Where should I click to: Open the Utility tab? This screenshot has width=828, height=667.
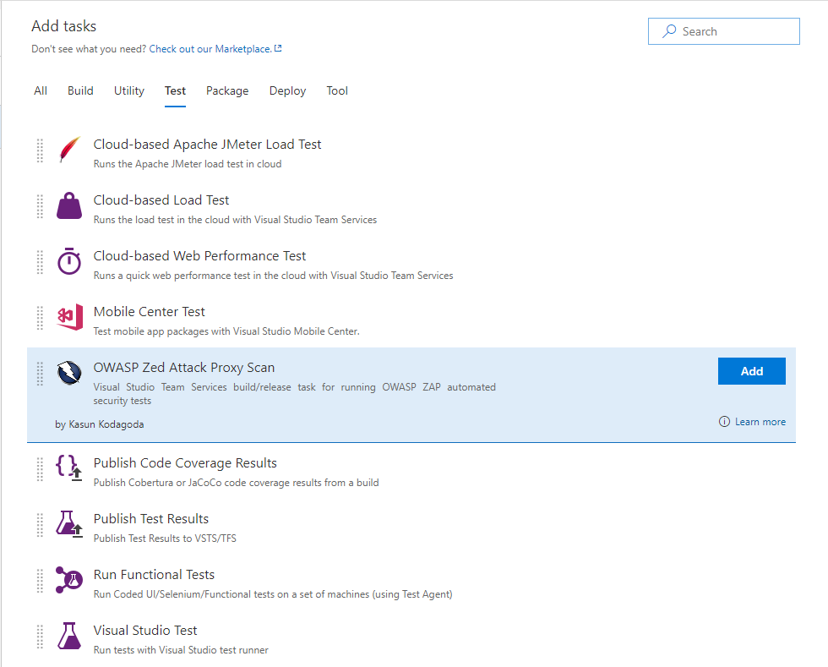pos(128,91)
